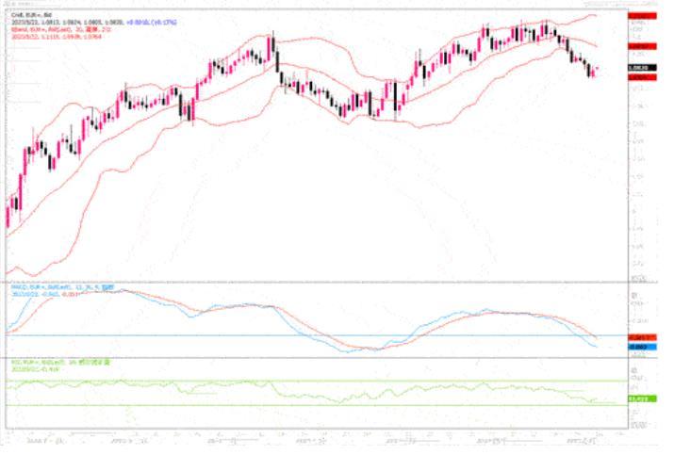Image resolution: width=674 pixels, height=455 pixels.
Task: Click the divider between MACD and RSI panels
Action: pos(311,357)
